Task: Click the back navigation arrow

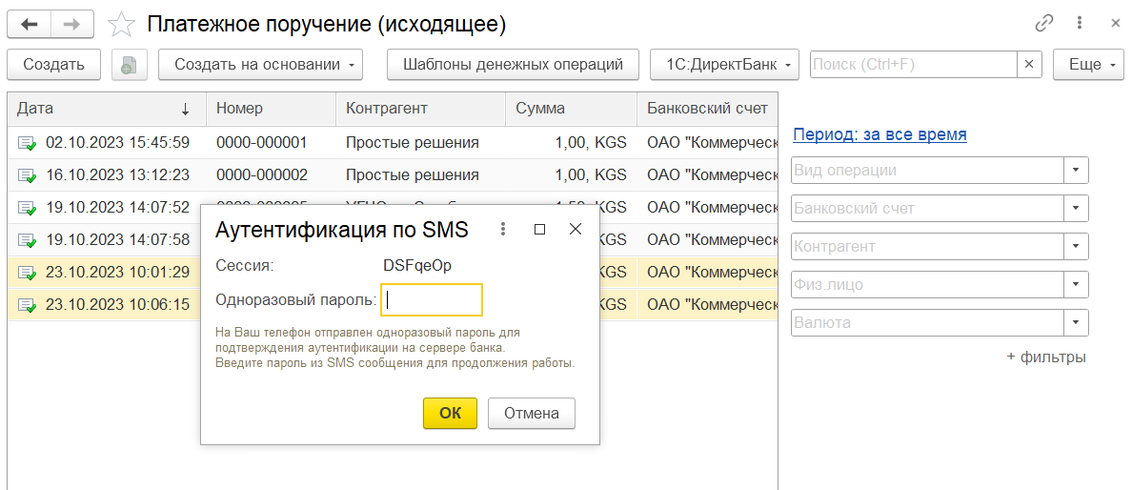Action: [30, 24]
